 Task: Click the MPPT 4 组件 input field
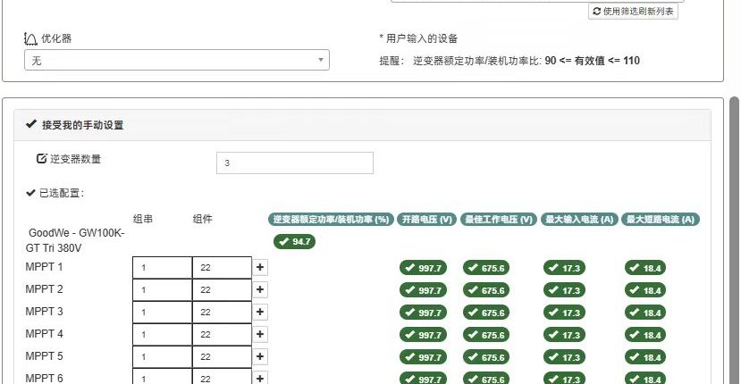[222, 334]
